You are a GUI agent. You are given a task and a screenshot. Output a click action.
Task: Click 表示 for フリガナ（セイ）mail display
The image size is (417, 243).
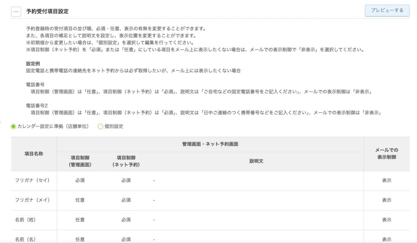(x=387, y=180)
